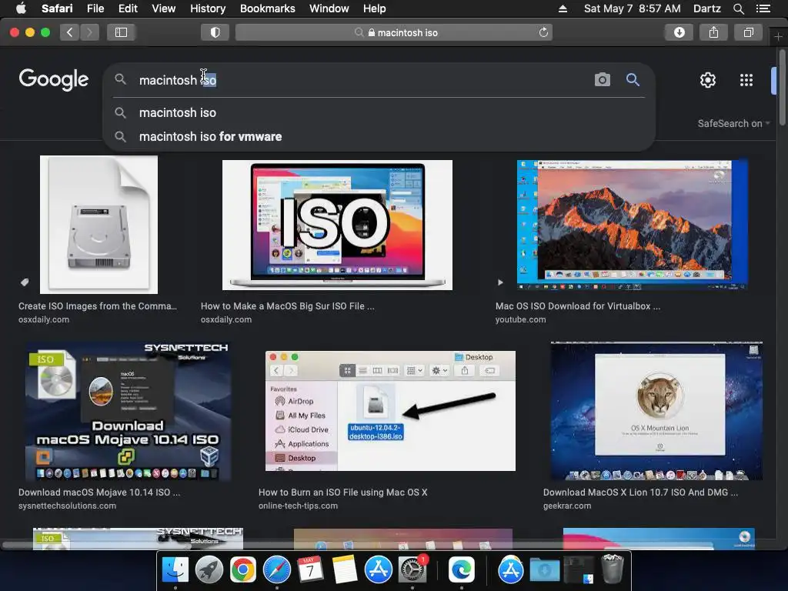Open the File menu

(95, 8)
